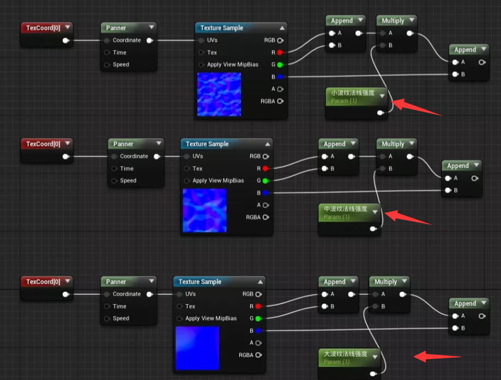The image size is (501, 380).
Task: Click the RGB output pin on middle Texture Sample
Action: tap(265, 156)
